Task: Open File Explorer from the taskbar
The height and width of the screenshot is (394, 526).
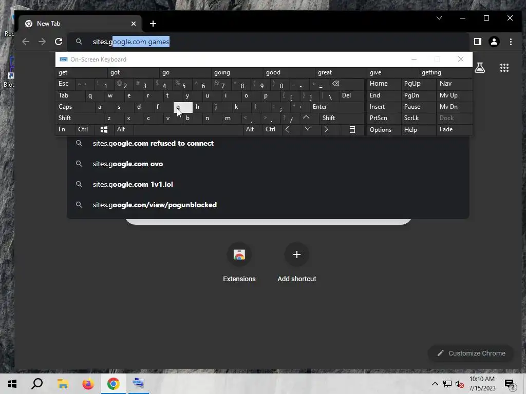Action: (63, 384)
